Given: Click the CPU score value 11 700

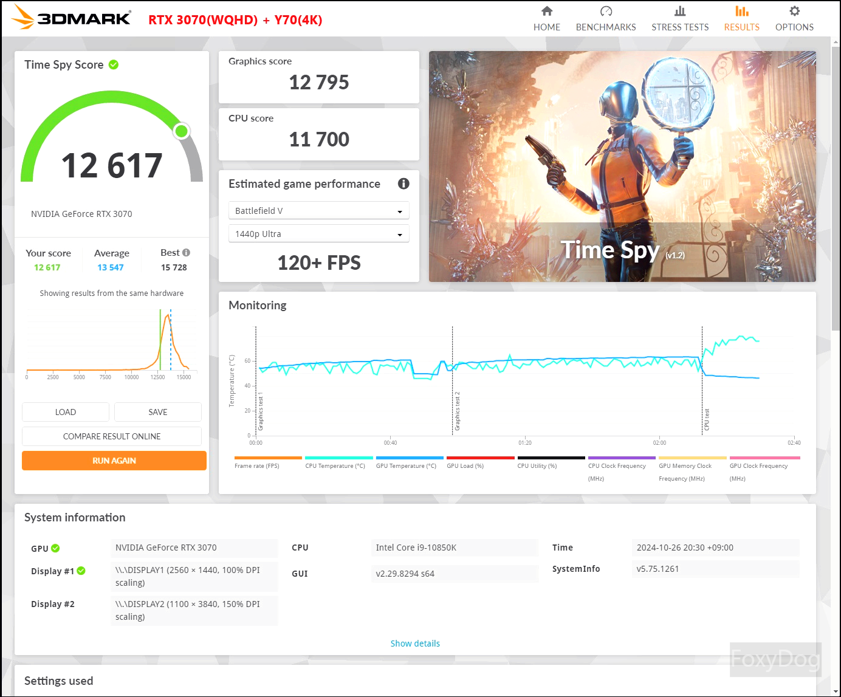Looking at the screenshot, I should tap(319, 139).
